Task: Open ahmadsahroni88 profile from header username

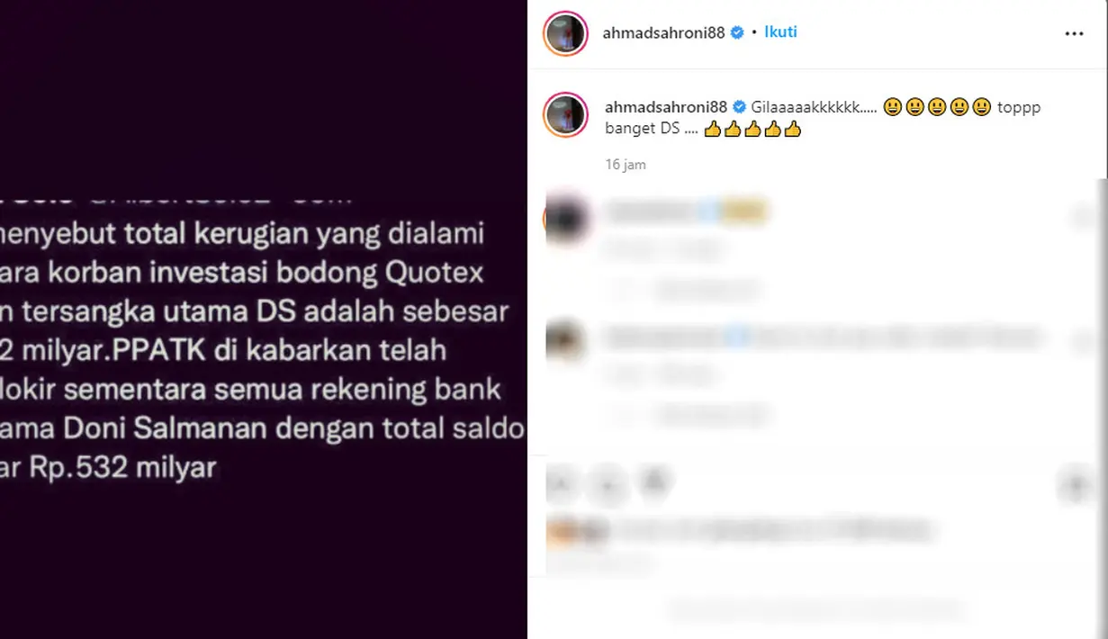Action: point(663,33)
